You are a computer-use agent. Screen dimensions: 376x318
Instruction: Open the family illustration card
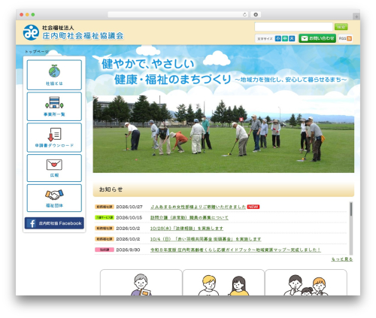click(x=306, y=283)
